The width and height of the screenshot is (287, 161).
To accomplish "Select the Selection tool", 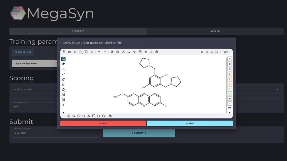I will click(x=63, y=59).
